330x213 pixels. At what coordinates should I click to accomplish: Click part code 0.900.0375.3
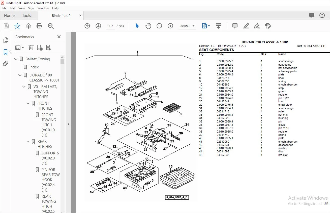(x=225, y=61)
